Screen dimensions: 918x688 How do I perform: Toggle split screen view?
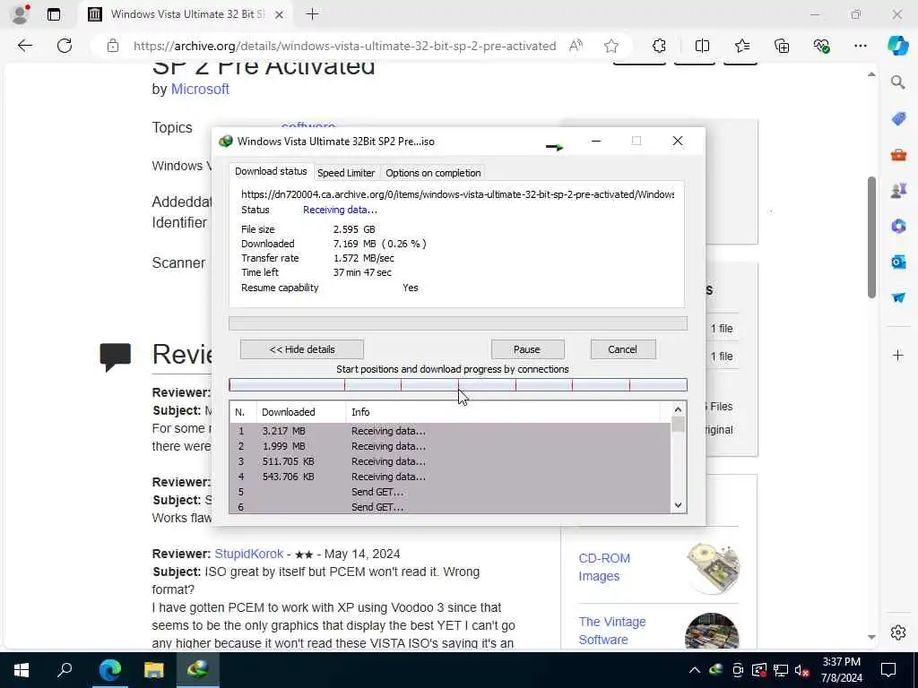(x=702, y=46)
